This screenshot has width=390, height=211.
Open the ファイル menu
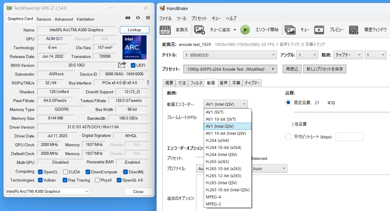click(x=165, y=18)
